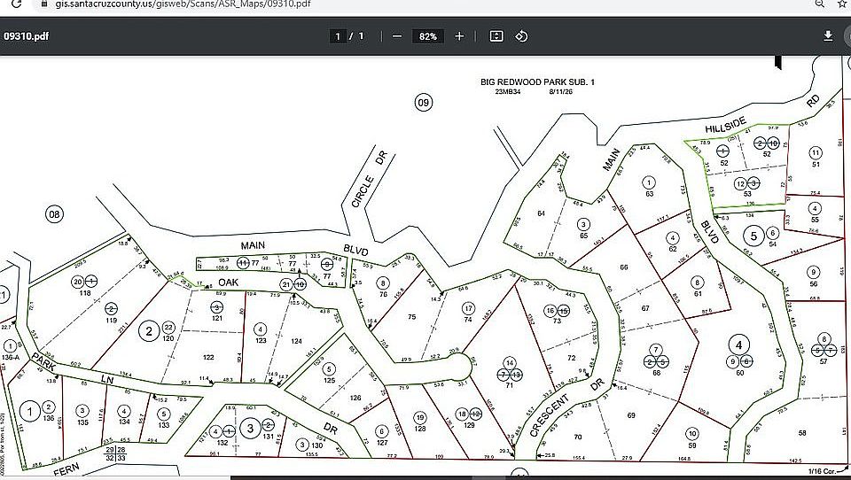Click parcel number 67
The image size is (851, 480).
point(645,308)
